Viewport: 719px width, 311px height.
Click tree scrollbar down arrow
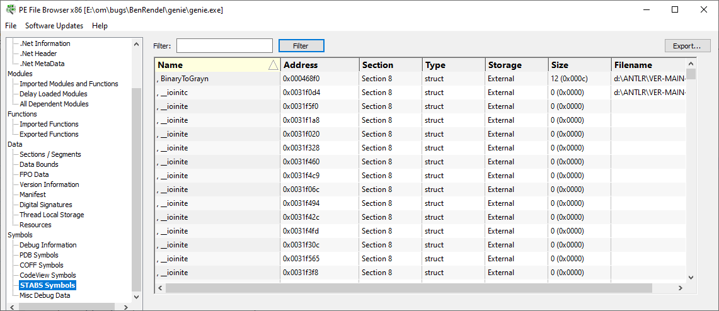coord(136,297)
